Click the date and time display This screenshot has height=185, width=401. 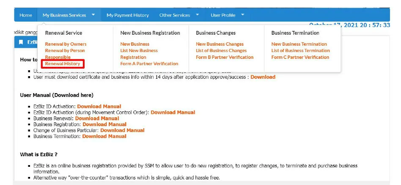tap(349, 25)
